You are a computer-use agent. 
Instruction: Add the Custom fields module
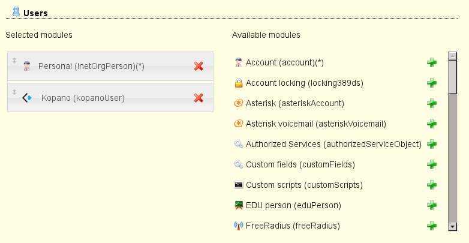pyautogui.click(x=431, y=164)
